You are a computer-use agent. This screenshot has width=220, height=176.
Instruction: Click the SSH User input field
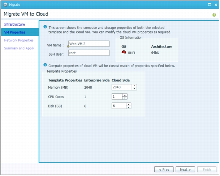pos(89,53)
